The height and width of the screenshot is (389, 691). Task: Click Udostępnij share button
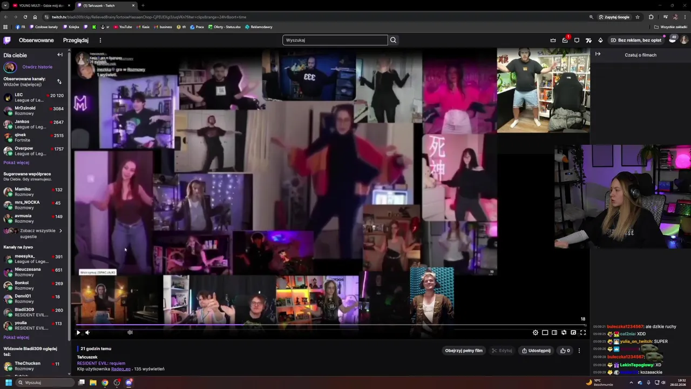tap(537, 351)
